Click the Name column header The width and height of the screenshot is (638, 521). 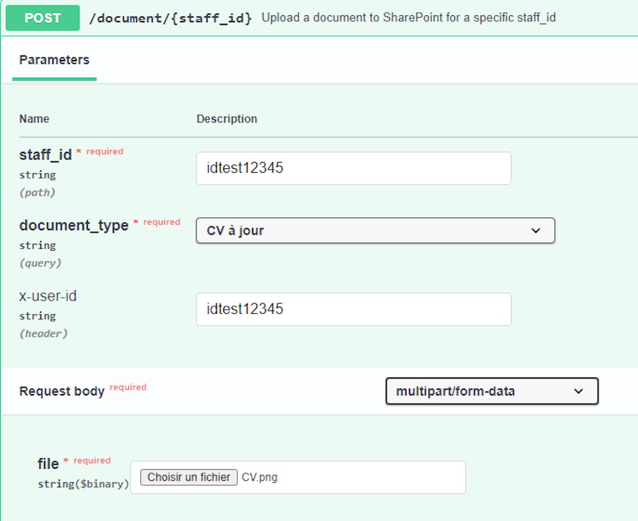point(34,119)
